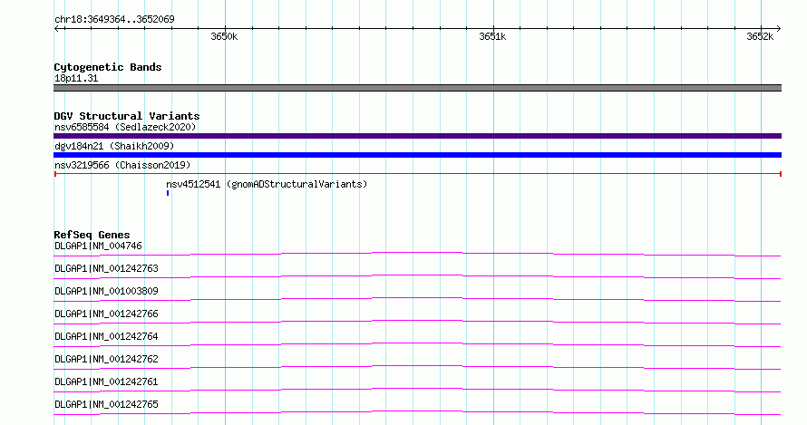Select the Cytogenetic Bands track title
807x425 pixels.
coord(108,67)
